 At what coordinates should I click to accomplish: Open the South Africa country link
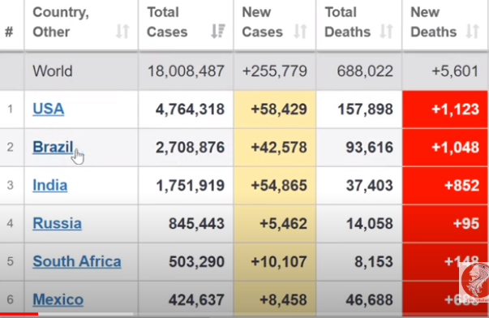click(x=77, y=261)
